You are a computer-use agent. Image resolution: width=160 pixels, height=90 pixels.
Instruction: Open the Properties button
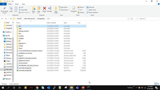(74, 10)
